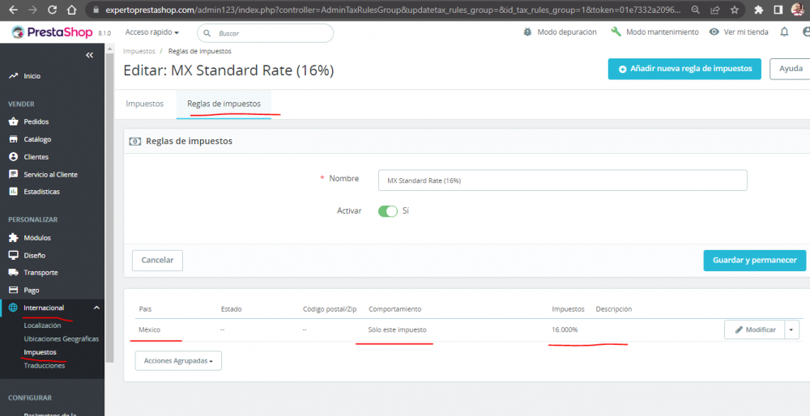Click the Pago card icon
This screenshot has height=416, width=810.
(x=14, y=290)
